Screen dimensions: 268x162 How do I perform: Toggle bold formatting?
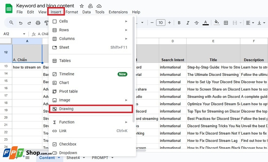tap(179, 22)
